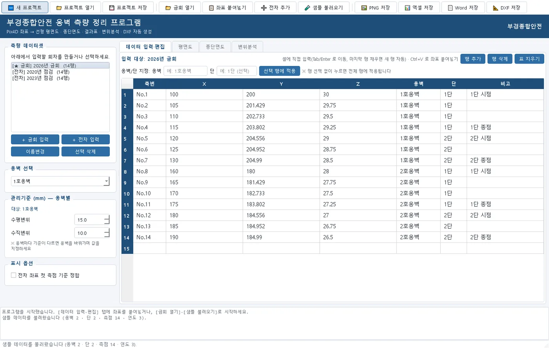Image resolution: width=549 pixels, height=348 pixels.
Task: Click the 선택 삭제 button
Action: tap(85, 151)
